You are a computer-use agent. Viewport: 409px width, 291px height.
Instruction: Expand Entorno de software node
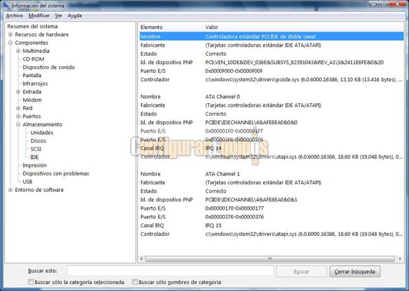(x=10, y=190)
